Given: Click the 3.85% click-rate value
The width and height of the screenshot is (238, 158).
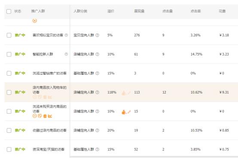Looking at the screenshot, I should pos(195,149).
